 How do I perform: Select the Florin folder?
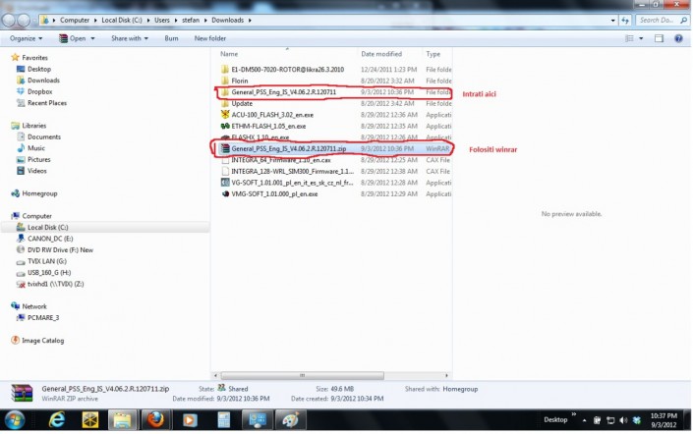(x=240, y=81)
